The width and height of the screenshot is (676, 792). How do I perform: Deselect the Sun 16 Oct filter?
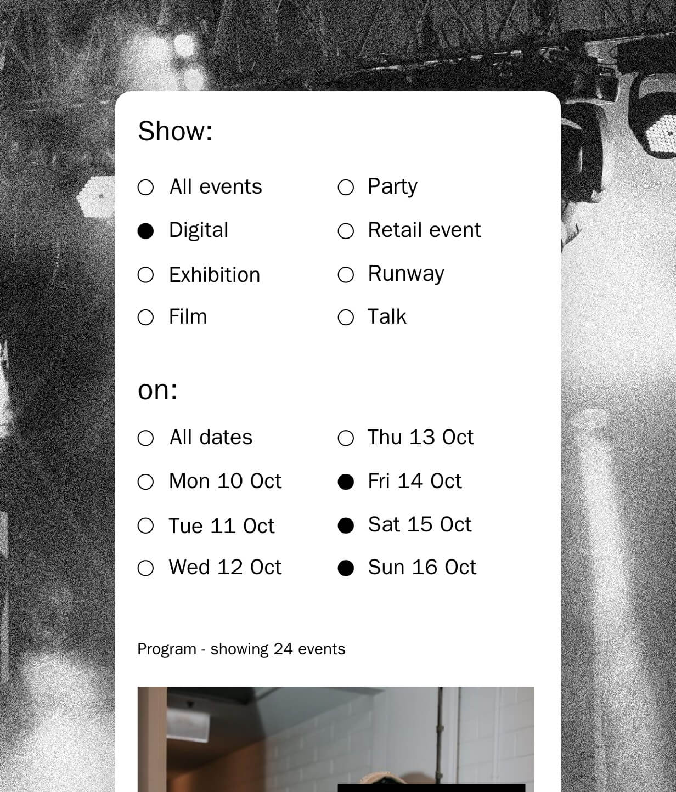(x=346, y=568)
